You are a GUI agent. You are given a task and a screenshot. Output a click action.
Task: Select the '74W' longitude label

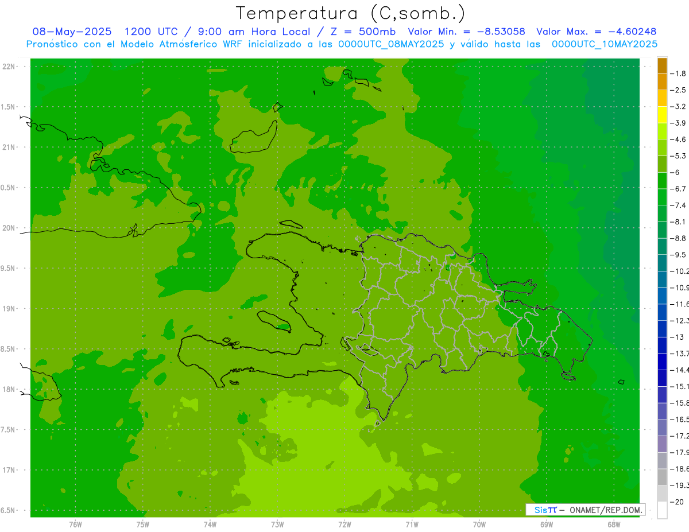point(210,524)
